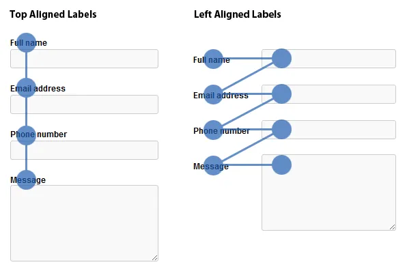Focus the left-aligned Email address field
Screen dimensions: 407x271
click(x=328, y=94)
